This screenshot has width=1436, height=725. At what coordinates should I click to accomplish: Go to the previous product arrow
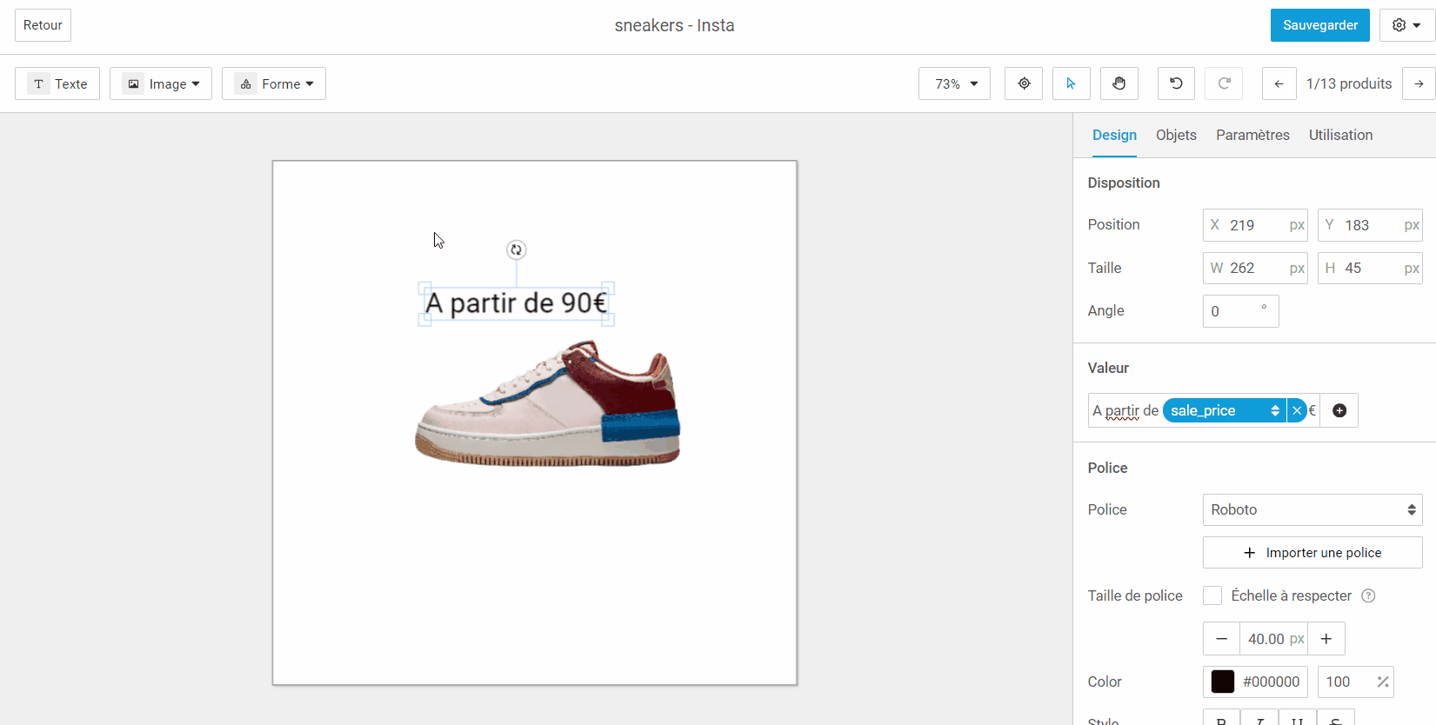tap(1279, 83)
